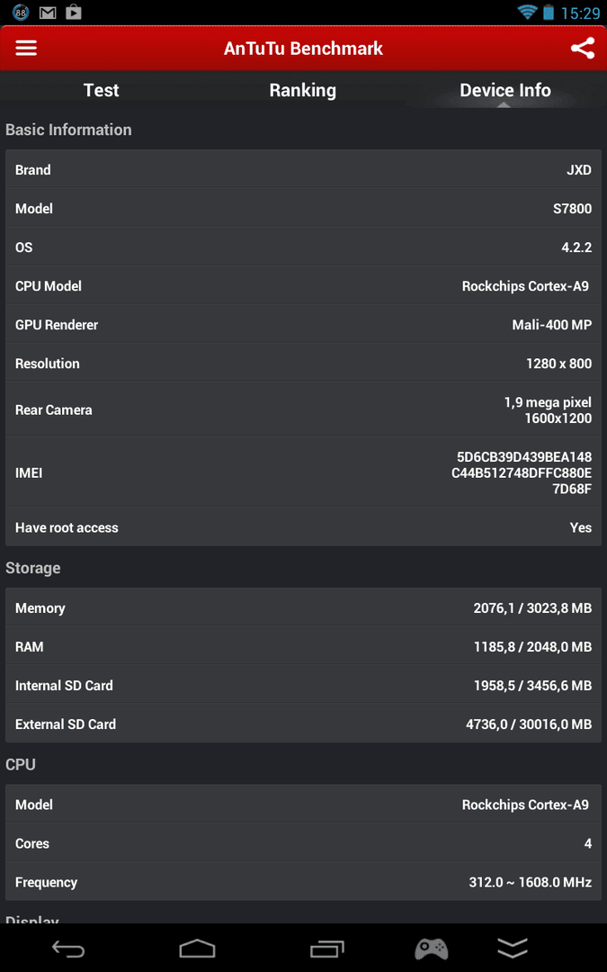Switch to the Test tab
Viewport: 607px width, 972px height.
click(101, 90)
